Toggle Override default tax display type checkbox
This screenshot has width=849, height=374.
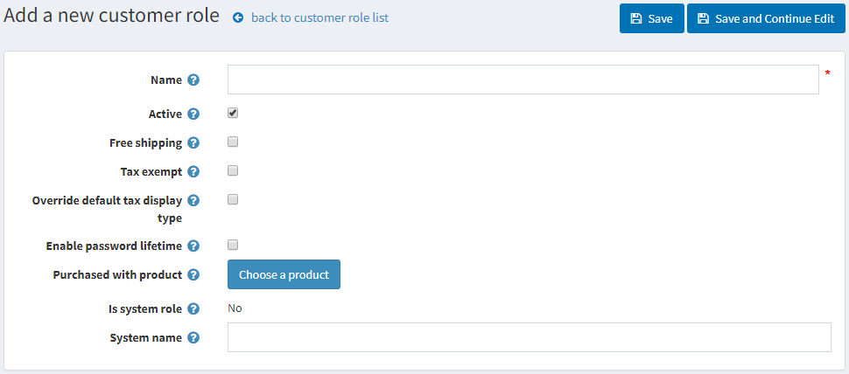(233, 199)
